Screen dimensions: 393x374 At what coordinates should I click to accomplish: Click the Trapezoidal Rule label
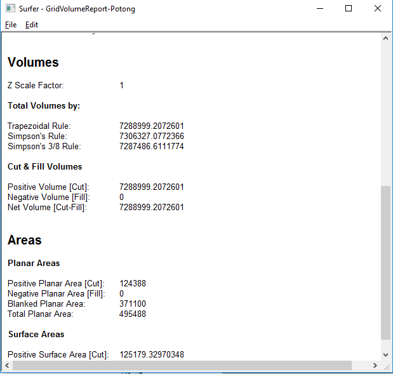(39, 126)
